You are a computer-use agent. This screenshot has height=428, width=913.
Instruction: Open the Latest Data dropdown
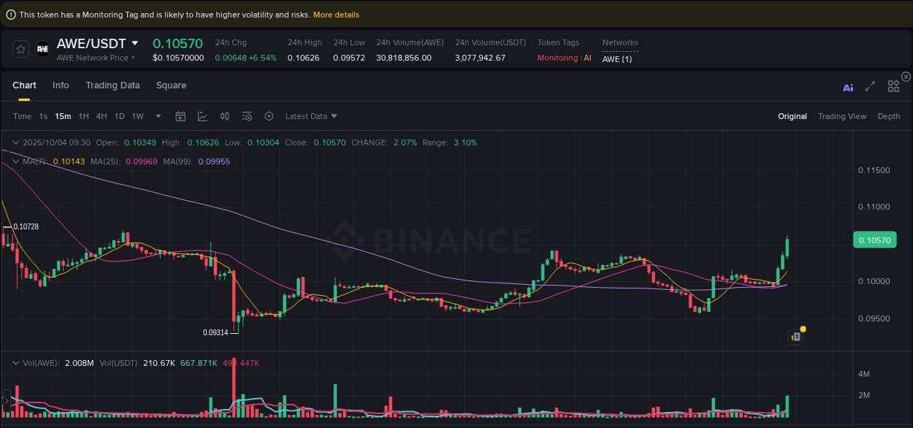[310, 115]
